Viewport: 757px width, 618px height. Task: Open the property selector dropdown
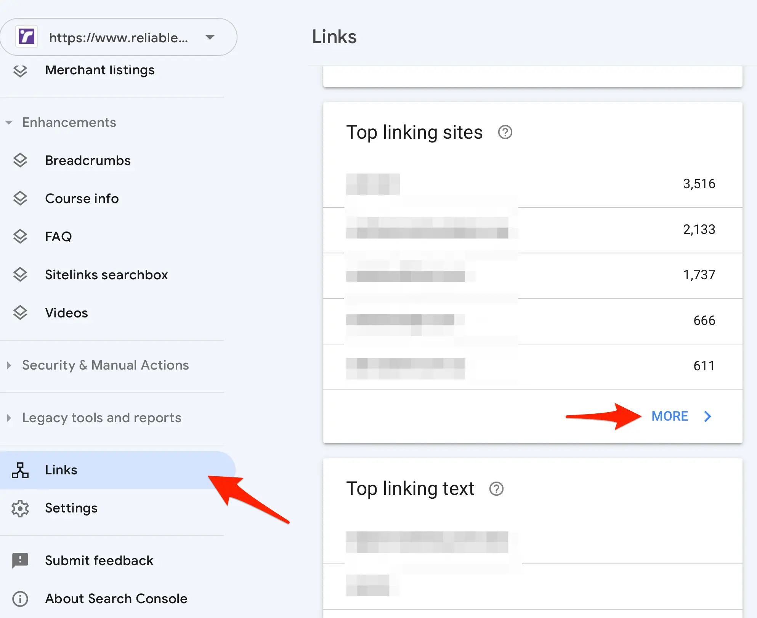210,37
